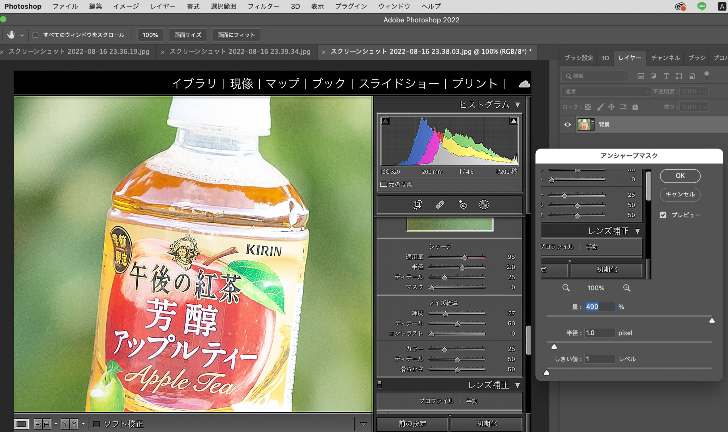Click キャンセル in Unsharp Mask dialog

point(680,194)
